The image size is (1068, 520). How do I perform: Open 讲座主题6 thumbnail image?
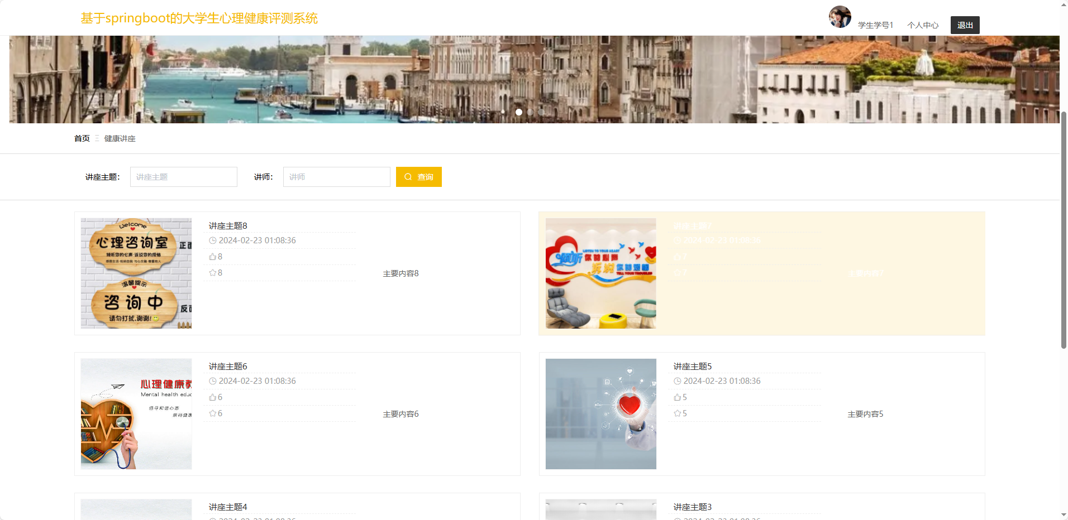tap(136, 414)
